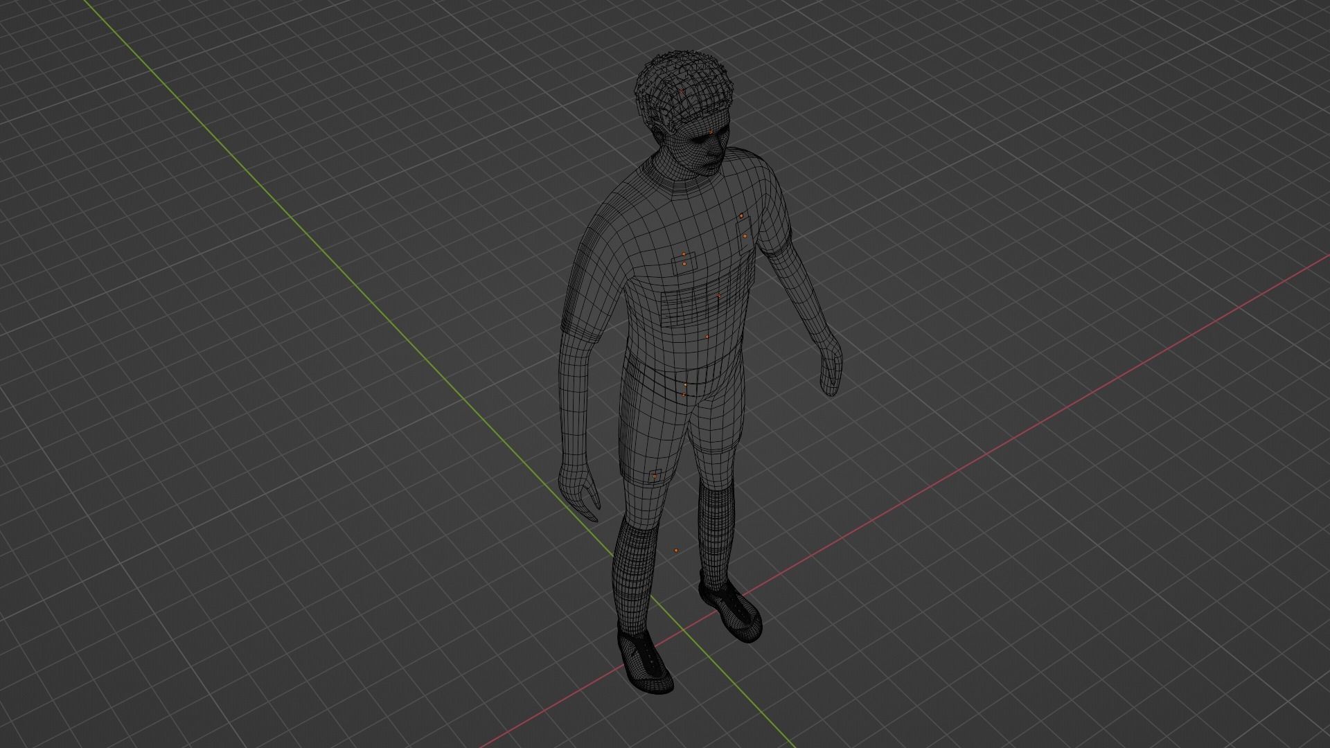Select the shoe standing on the green axis line
The height and width of the screenshot is (748, 1330).
point(645,664)
